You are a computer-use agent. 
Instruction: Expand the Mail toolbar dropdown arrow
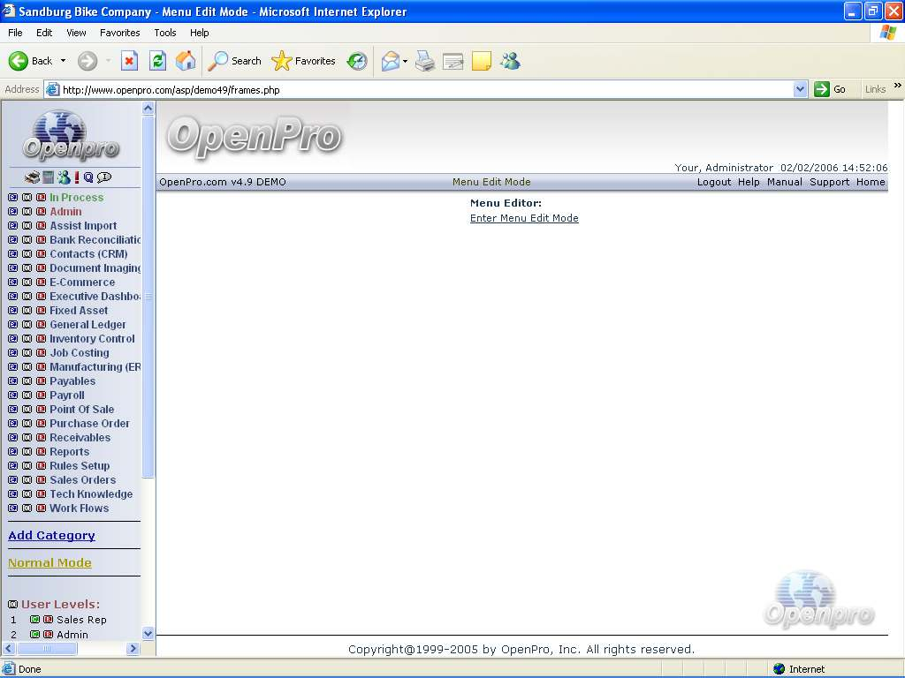click(405, 61)
